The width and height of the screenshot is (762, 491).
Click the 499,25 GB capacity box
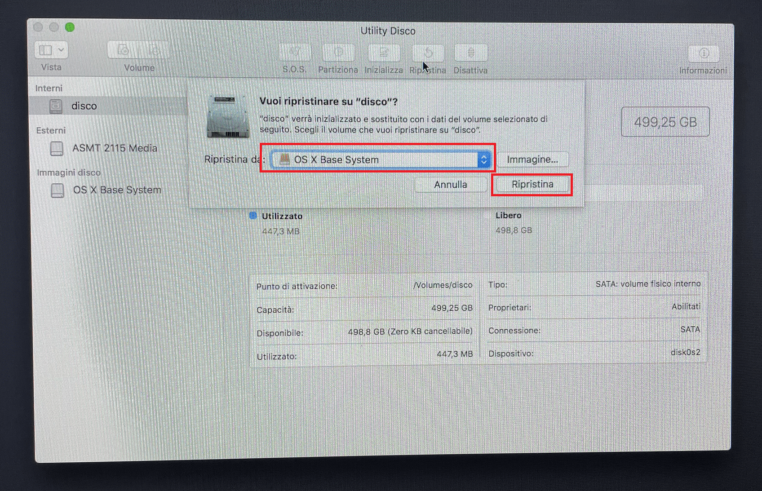[x=665, y=122]
